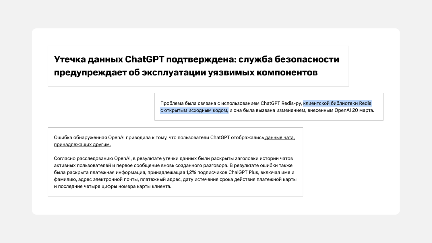This screenshot has height=243, width=432.
Task: Click the headline line 'предупреждает об эксплуатации уязвимых компонентов'
Action: coord(186,72)
